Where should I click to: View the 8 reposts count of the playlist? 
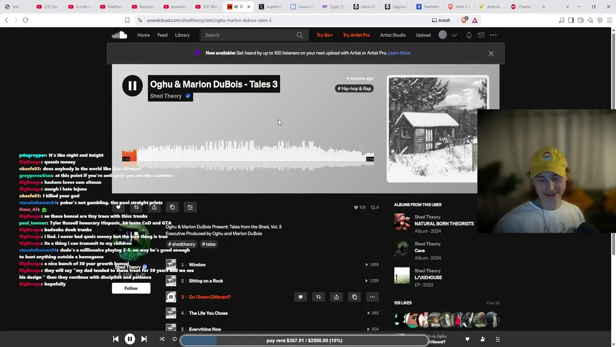click(374, 207)
